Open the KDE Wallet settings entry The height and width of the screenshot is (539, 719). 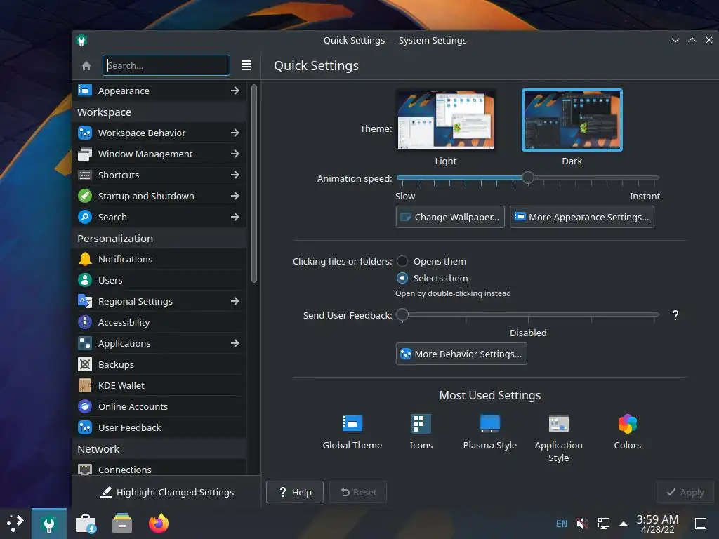159,385
